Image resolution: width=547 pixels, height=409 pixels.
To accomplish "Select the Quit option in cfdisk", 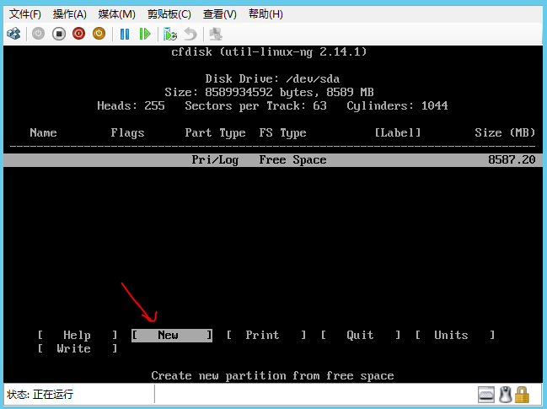I will pos(361,335).
